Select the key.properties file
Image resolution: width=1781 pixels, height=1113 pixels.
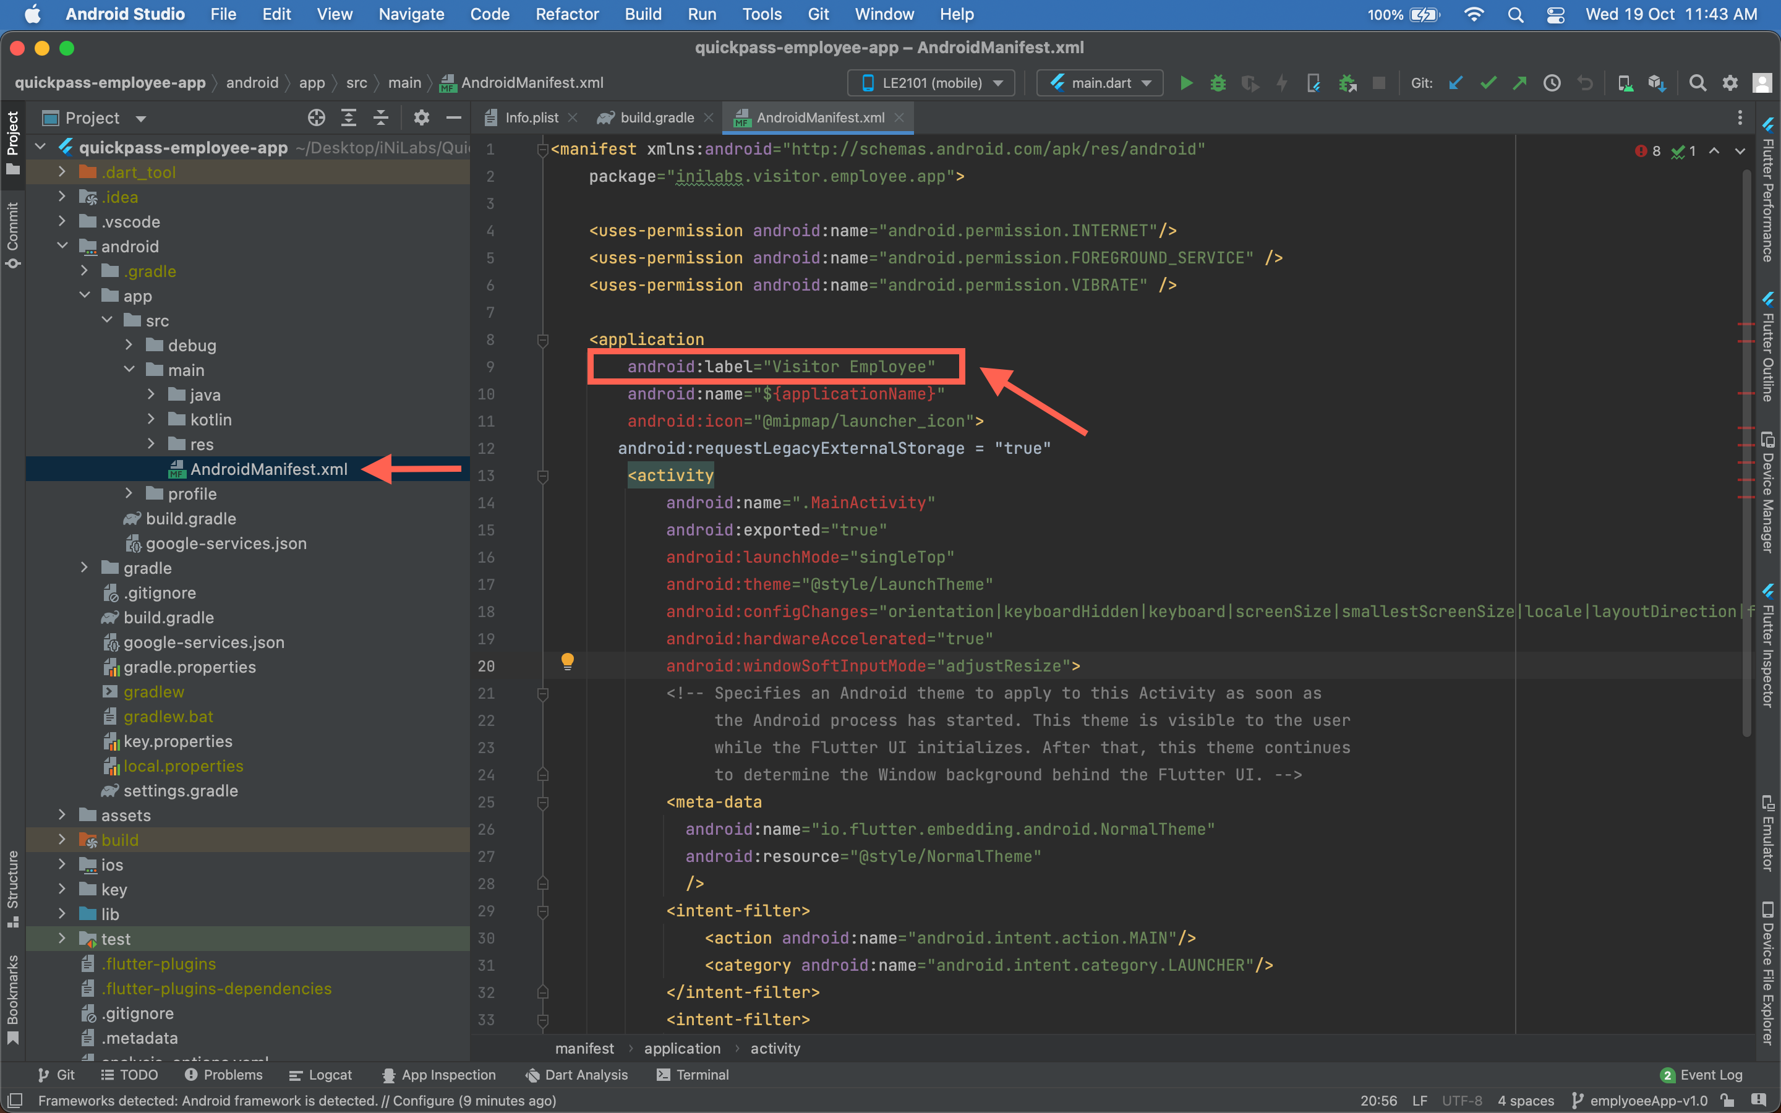[x=178, y=741]
